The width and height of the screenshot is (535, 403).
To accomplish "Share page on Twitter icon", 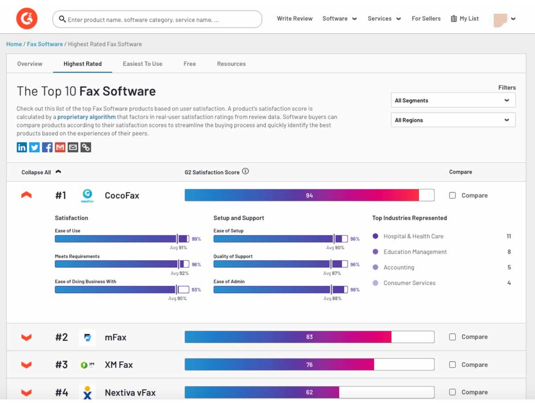I will [x=35, y=147].
